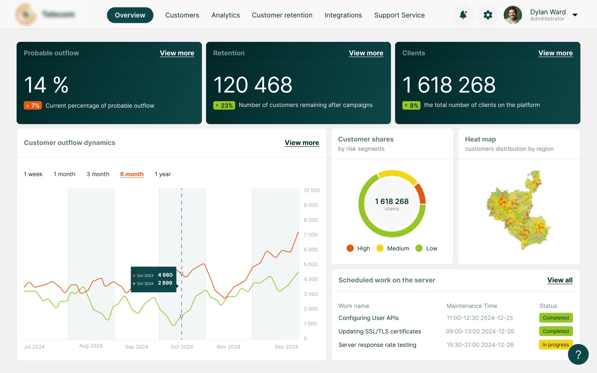Go to the Customers tab
This screenshot has width=597, height=373.
tap(182, 15)
